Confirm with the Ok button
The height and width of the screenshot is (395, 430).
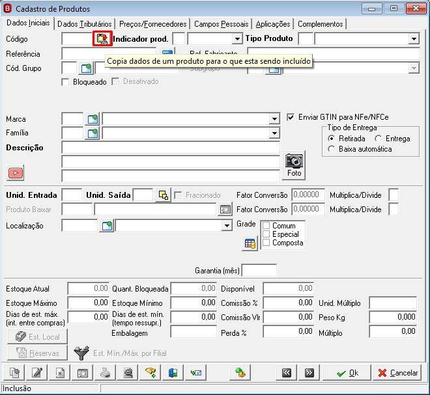(x=347, y=373)
